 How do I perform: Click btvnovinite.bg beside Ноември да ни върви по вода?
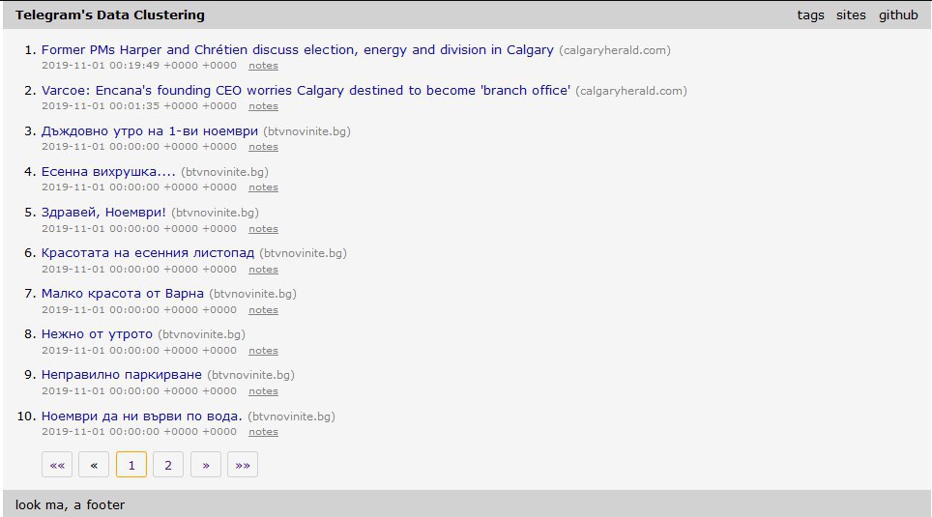pyautogui.click(x=291, y=416)
